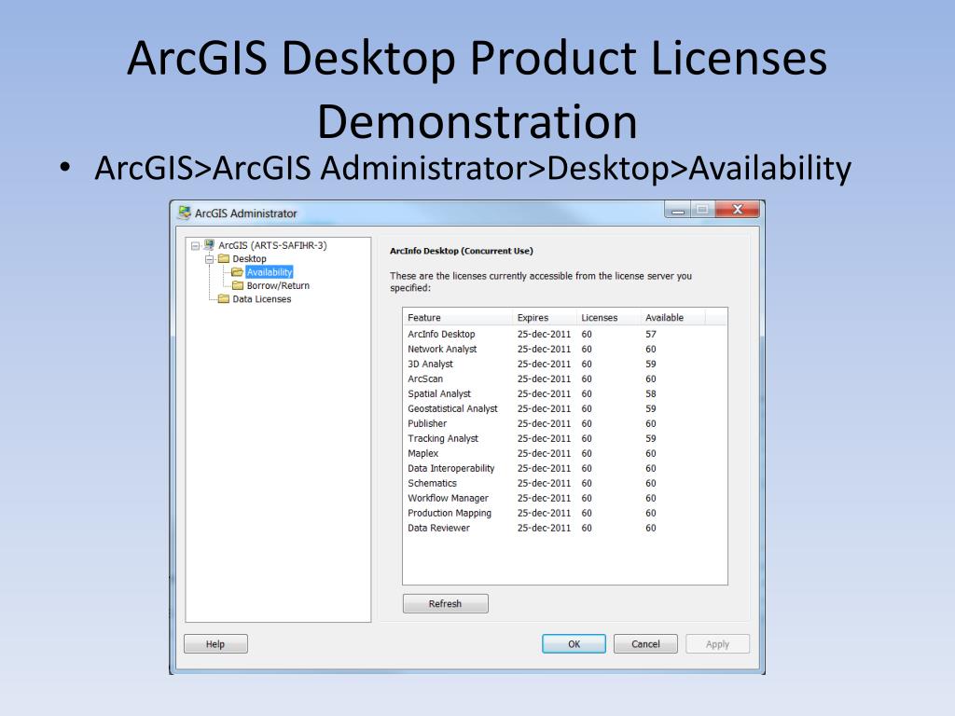Click the ArcInfo Desktop (Concurrent Use) heading
Screen dimensions: 955x716
461,251
